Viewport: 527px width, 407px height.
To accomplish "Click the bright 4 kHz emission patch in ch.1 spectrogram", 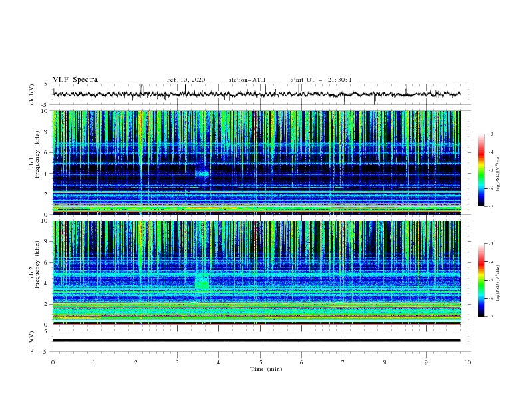I will 203,174.
